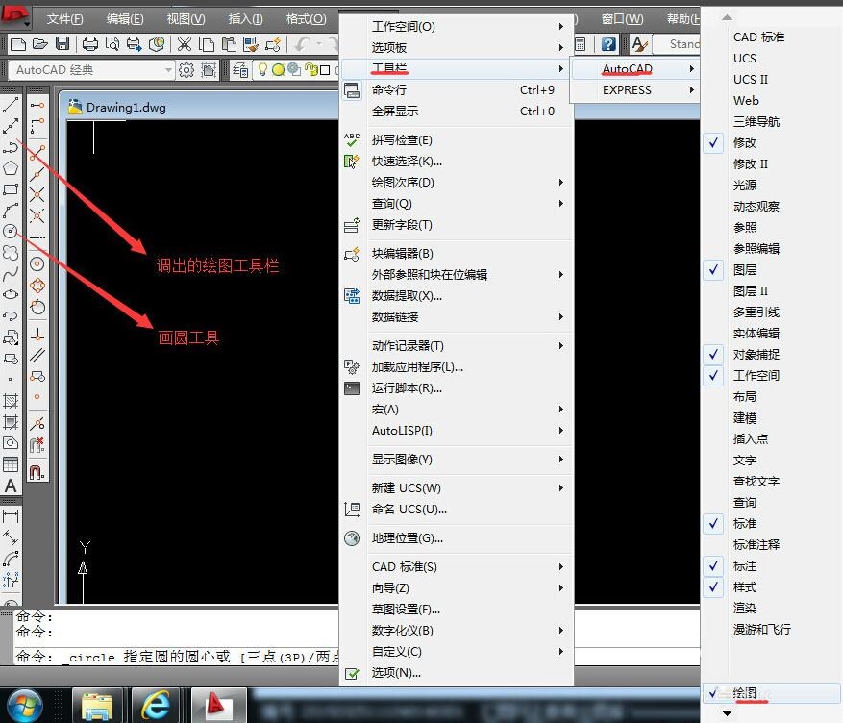Select the Table tool
843x723 pixels.
(x=11, y=464)
